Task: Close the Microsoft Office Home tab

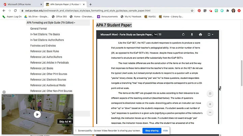Action: click(41, 4)
